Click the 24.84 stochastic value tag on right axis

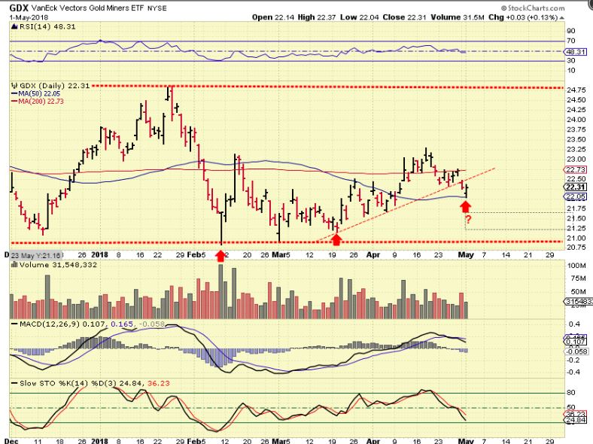click(x=576, y=420)
